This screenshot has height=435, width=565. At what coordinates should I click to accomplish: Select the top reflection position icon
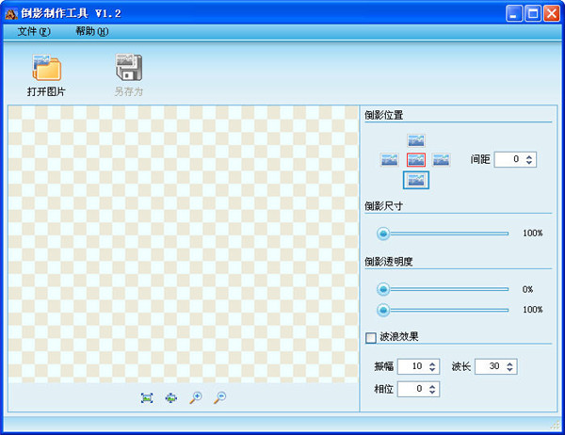coord(416,140)
